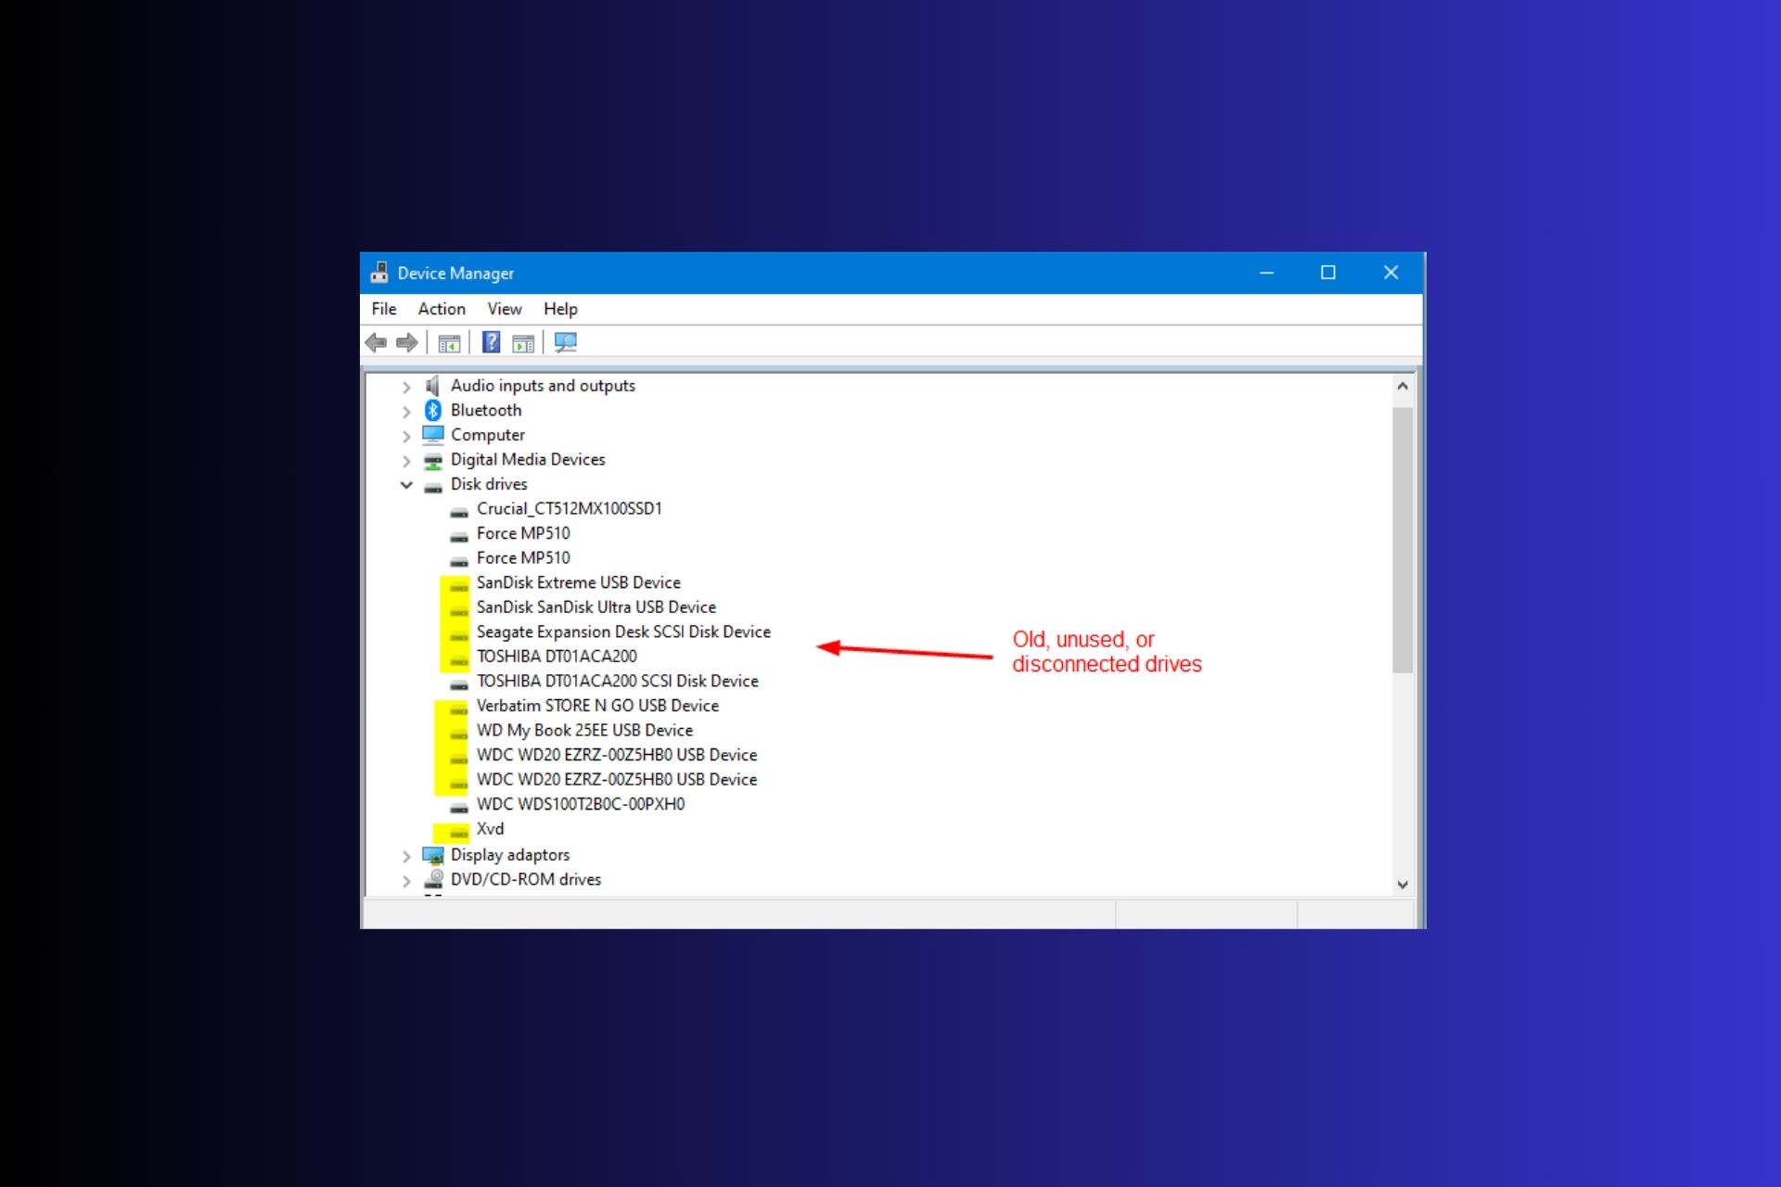Image resolution: width=1781 pixels, height=1187 pixels.
Task: Click the Help icon in the toolbar
Action: (x=491, y=342)
